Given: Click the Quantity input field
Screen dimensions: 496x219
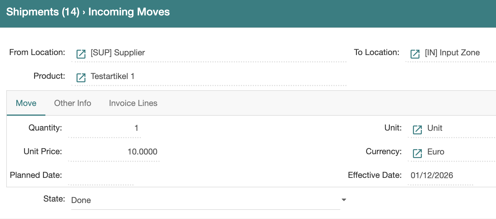Looking at the screenshot, I should [x=104, y=128].
